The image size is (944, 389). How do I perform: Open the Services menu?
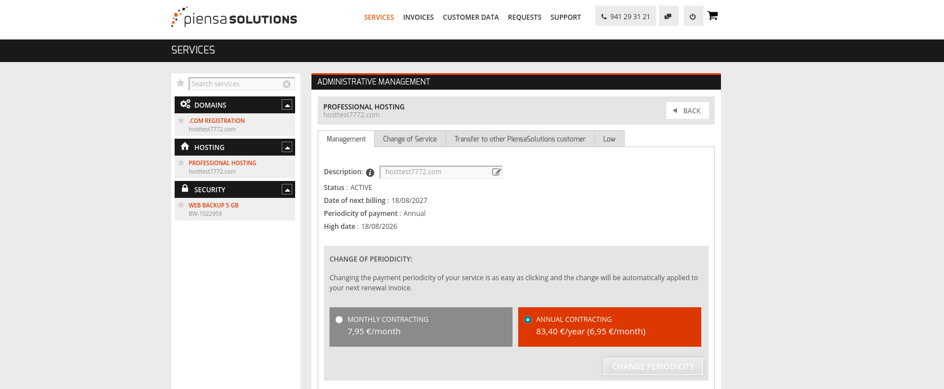click(379, 17)
